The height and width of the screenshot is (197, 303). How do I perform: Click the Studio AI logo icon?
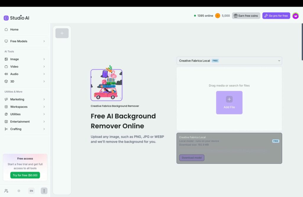coord(6,18)
